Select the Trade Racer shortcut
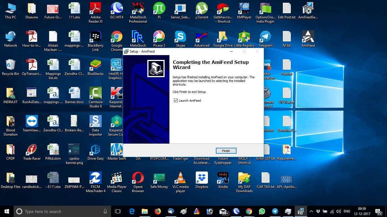This screenshot has height=217, width=387. (x=32, y=152)
